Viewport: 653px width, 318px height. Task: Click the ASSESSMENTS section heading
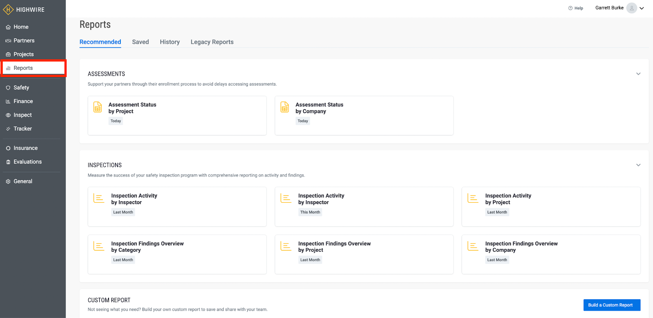(x=107, y=74)
